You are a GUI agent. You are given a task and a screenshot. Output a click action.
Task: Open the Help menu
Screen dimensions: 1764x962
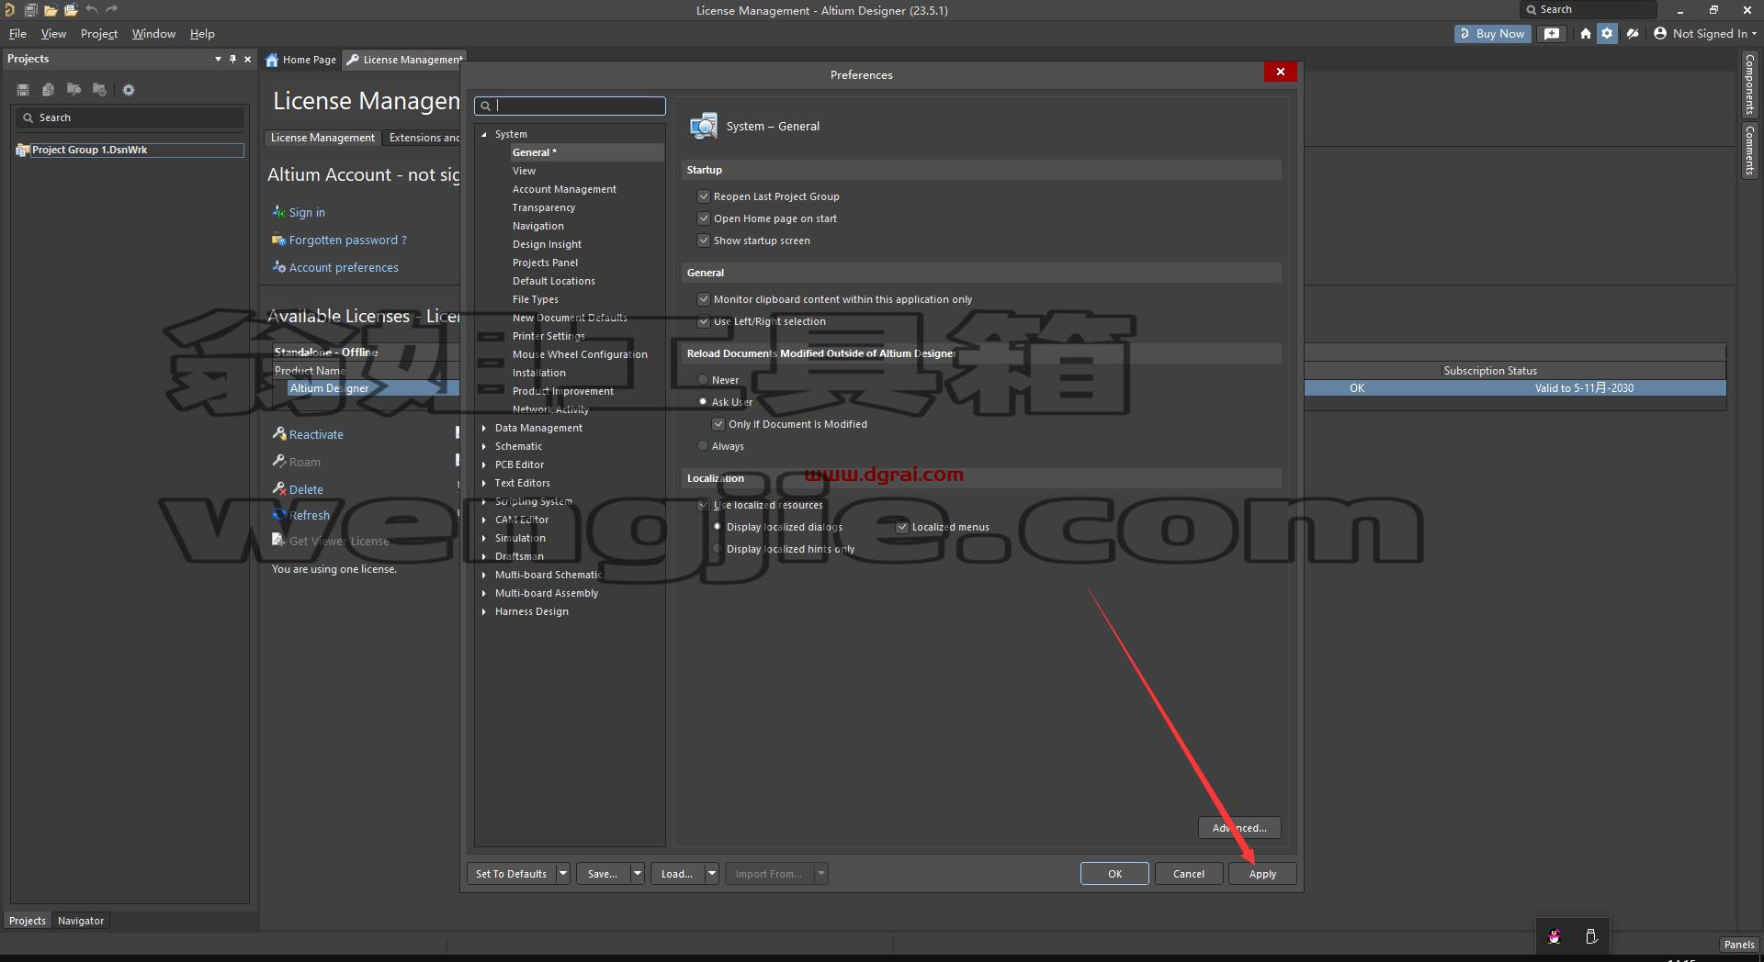click(x=202, y=34)
